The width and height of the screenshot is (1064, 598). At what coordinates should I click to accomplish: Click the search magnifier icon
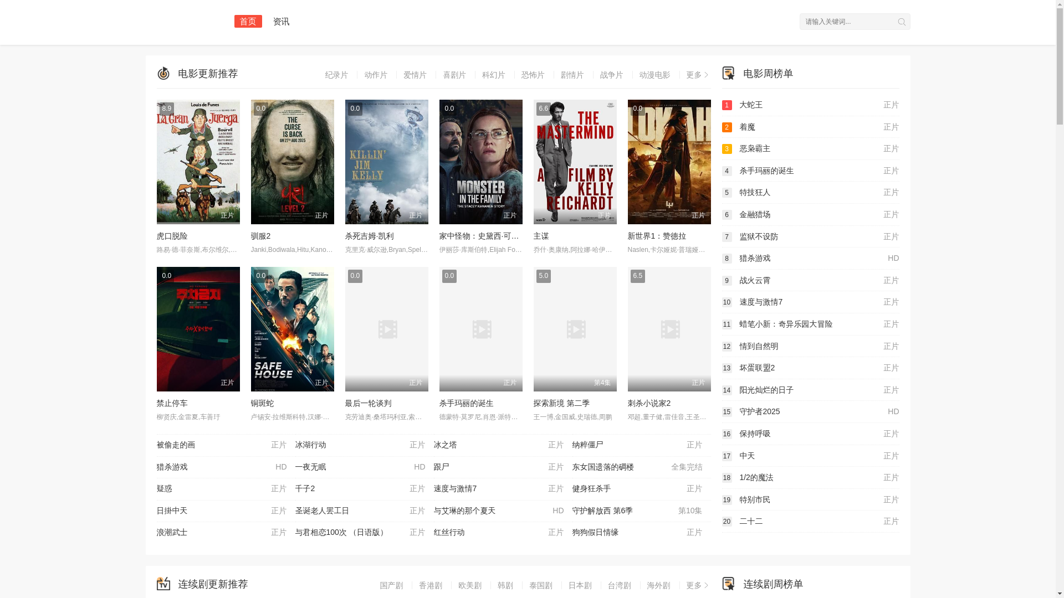click(901, 22)
